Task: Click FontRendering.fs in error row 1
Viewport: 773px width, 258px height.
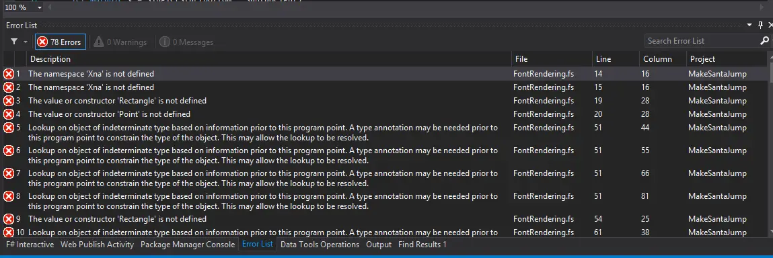Action: 544,74
